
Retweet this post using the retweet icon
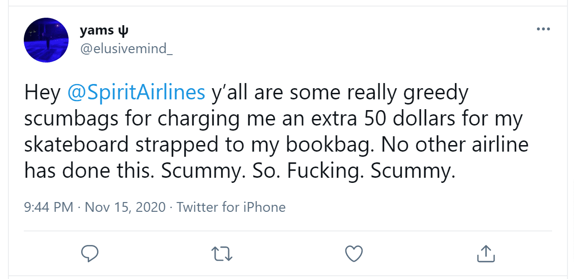[222, 254]
